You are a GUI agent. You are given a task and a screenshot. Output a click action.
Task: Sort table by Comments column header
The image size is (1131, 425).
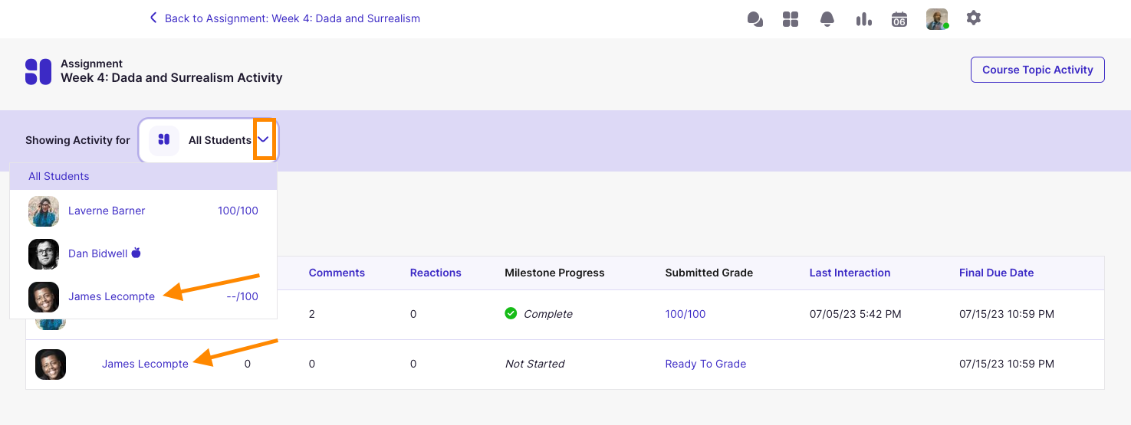coord(337,273)
